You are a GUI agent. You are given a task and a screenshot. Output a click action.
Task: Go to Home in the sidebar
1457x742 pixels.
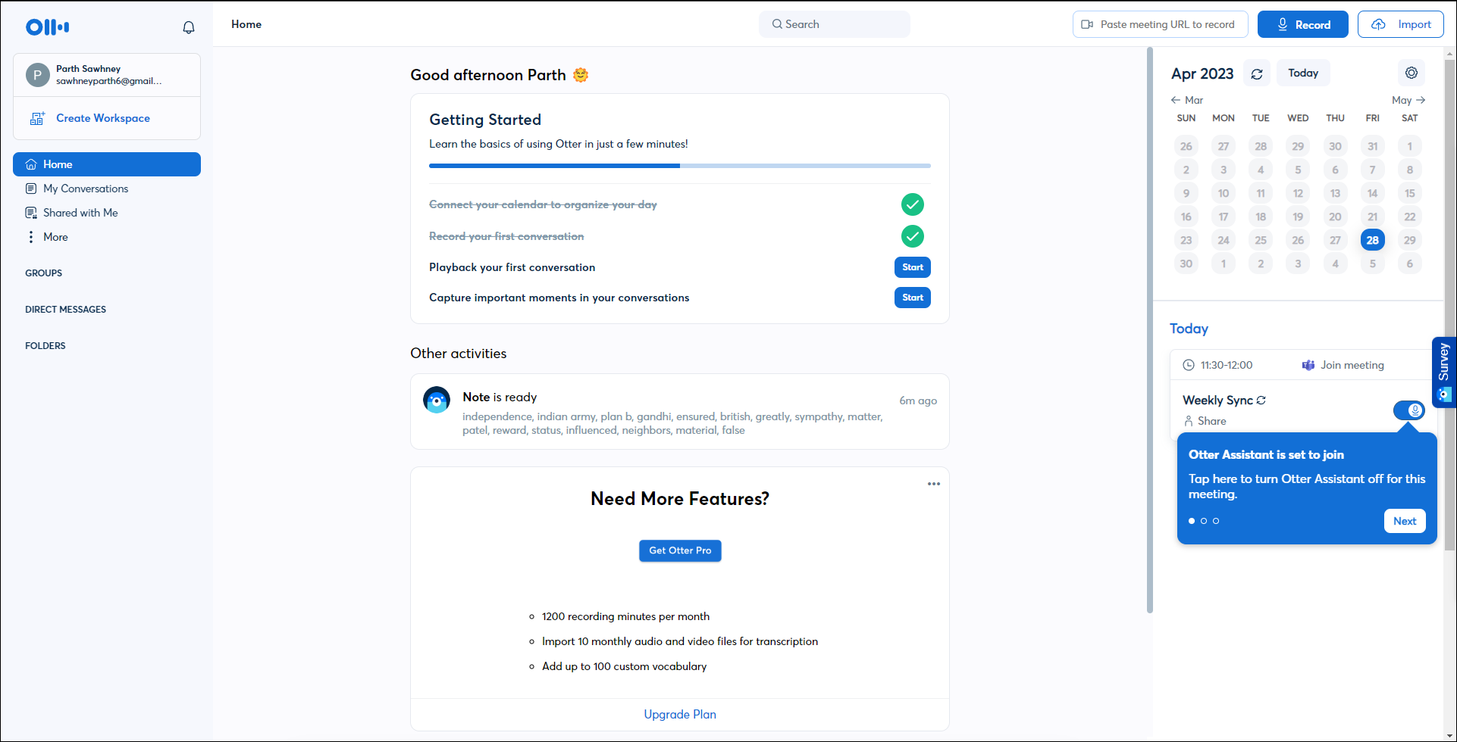[107, 164]
